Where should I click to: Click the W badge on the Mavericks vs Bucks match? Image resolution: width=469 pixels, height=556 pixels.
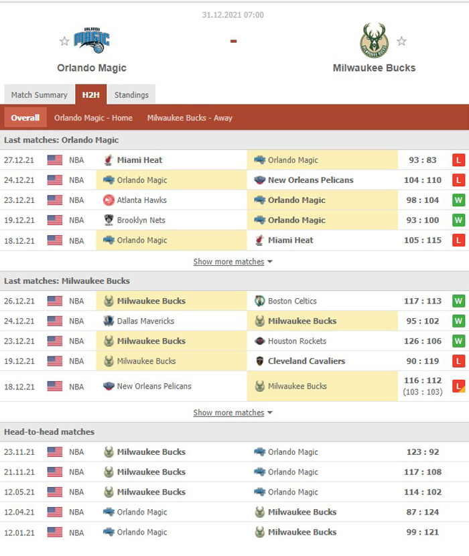458,321
